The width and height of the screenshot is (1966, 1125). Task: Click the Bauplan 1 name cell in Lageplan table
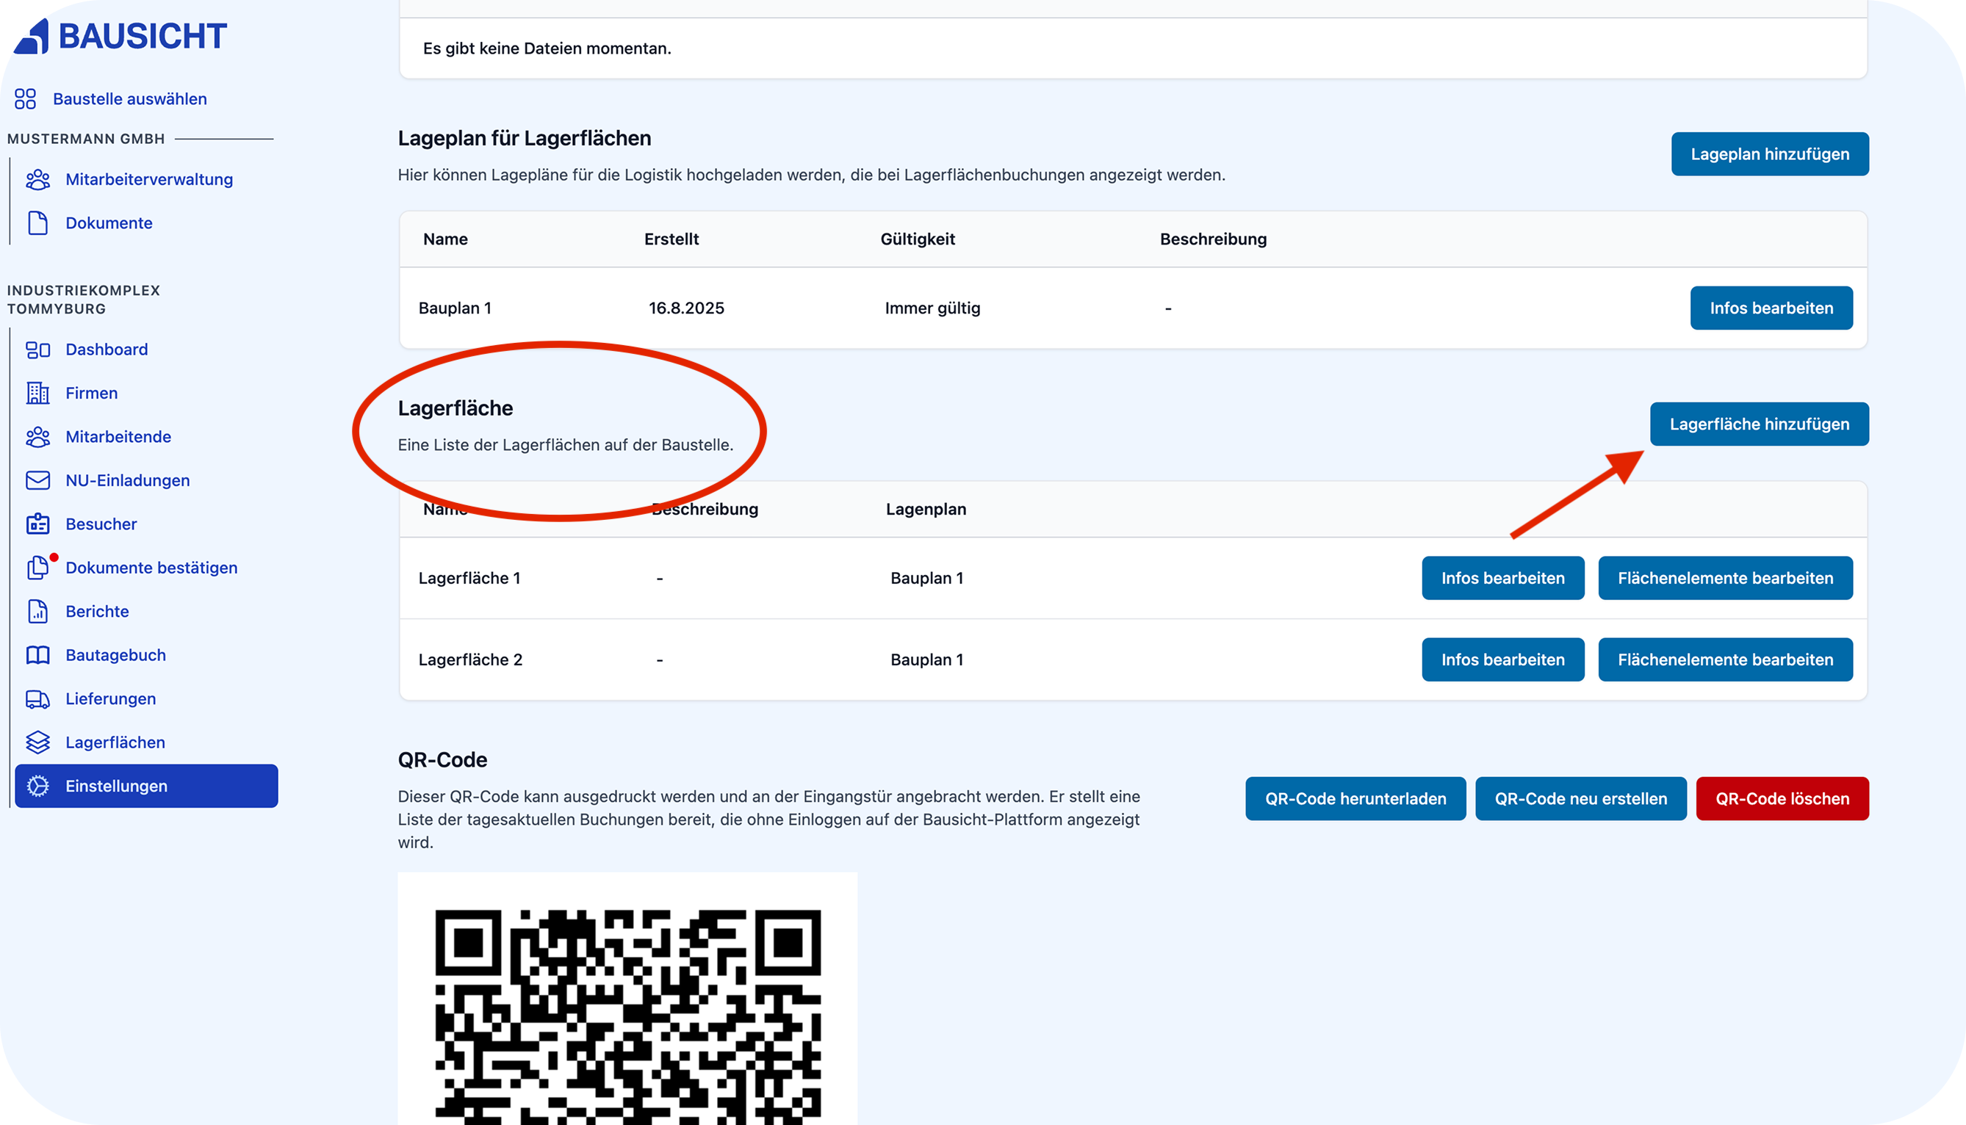[x=456, y=308]
